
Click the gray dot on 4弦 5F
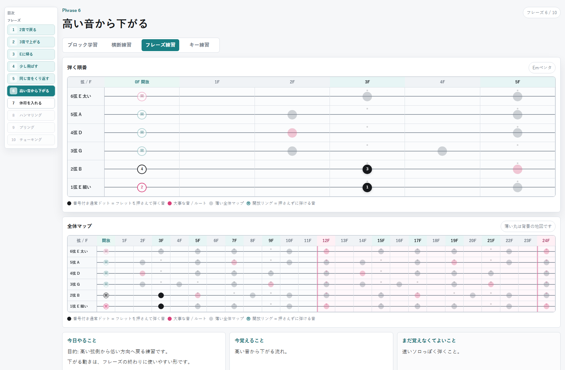pos(518,133)
